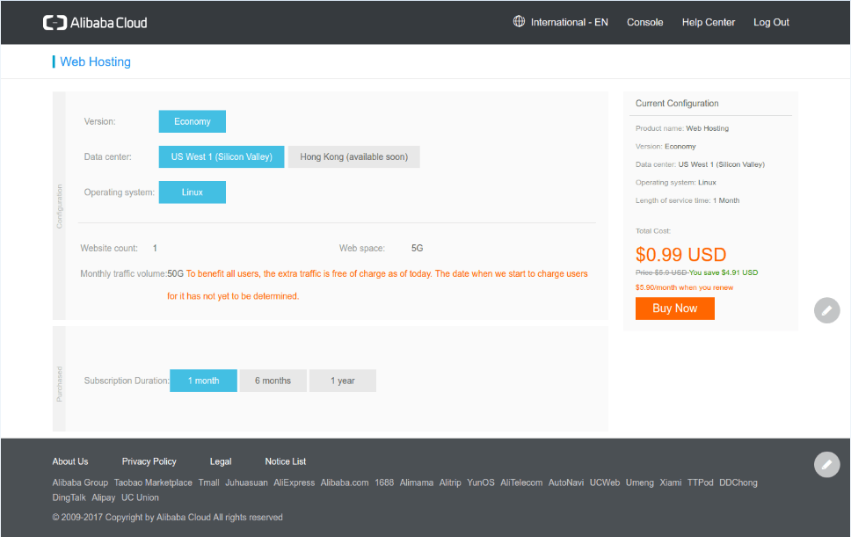Choose 6 months subscription duration
This screenshot has width=851, height=537.
273,381
